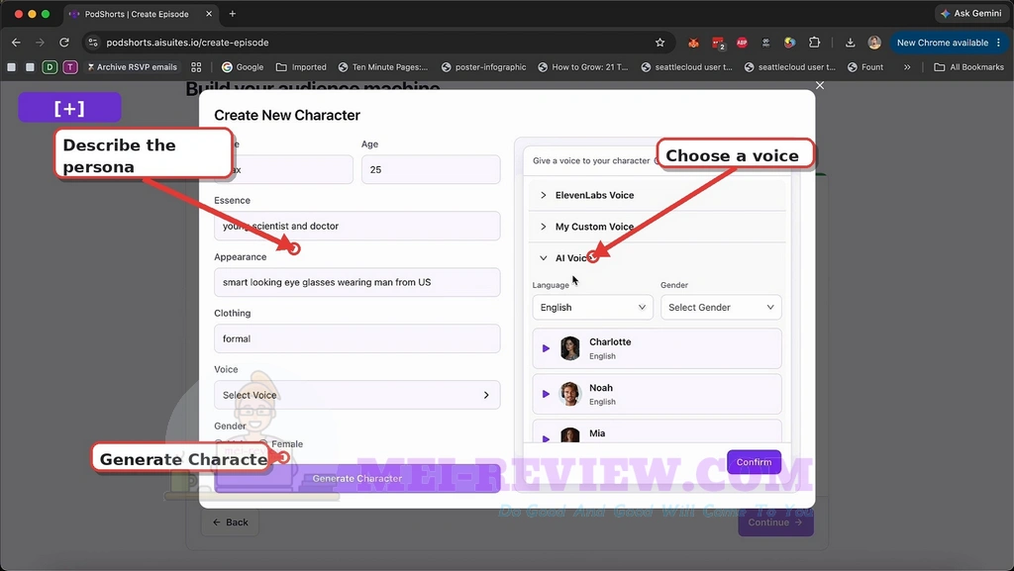The image size is (1014, 571).
Task: Open the Chrome profile avatar
Action: 874,43
